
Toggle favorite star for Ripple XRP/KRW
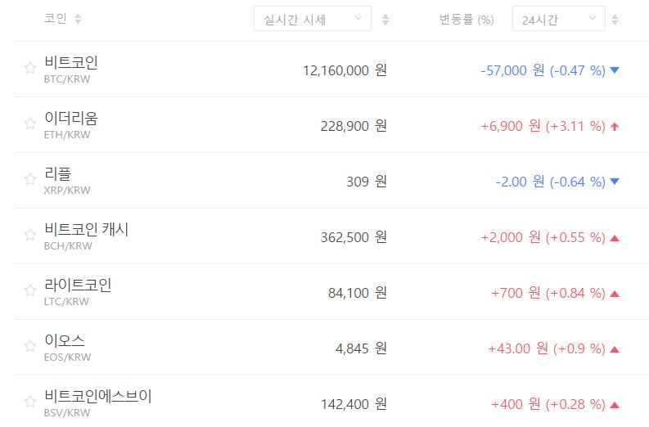point(30,179)
